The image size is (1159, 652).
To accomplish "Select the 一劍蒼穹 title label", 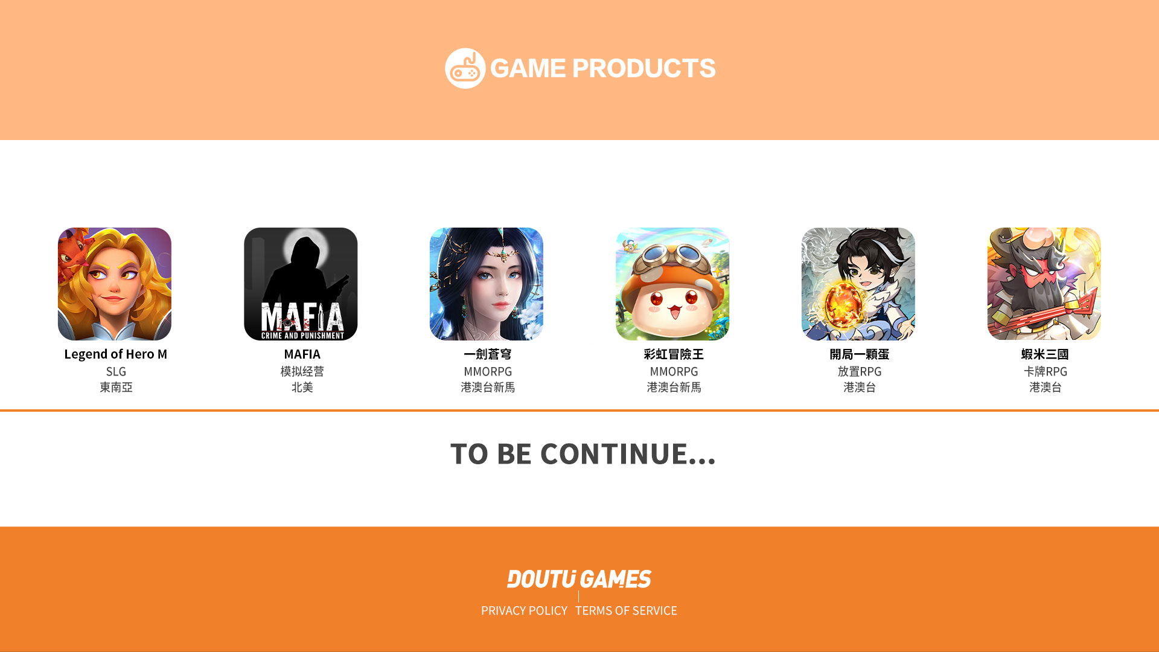I will pyautogui.click(x=488, y=354).
